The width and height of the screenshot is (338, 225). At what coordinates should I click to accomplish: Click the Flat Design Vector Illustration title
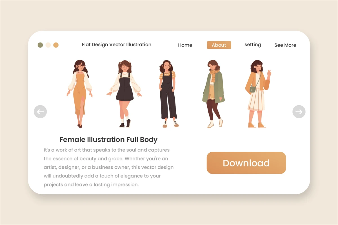(117, 44)
